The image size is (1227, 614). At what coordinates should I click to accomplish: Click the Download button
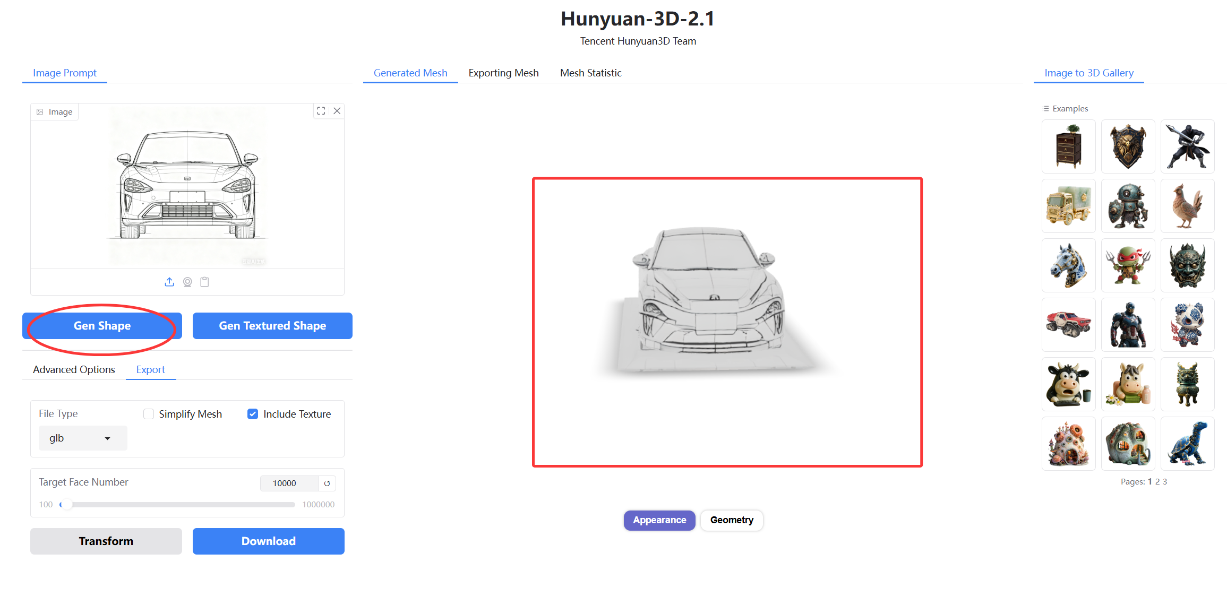(x=268, y=541)
